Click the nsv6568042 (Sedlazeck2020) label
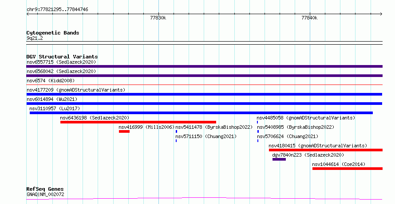The width and height of the screenshot is (395, 204). coord(61,71)
